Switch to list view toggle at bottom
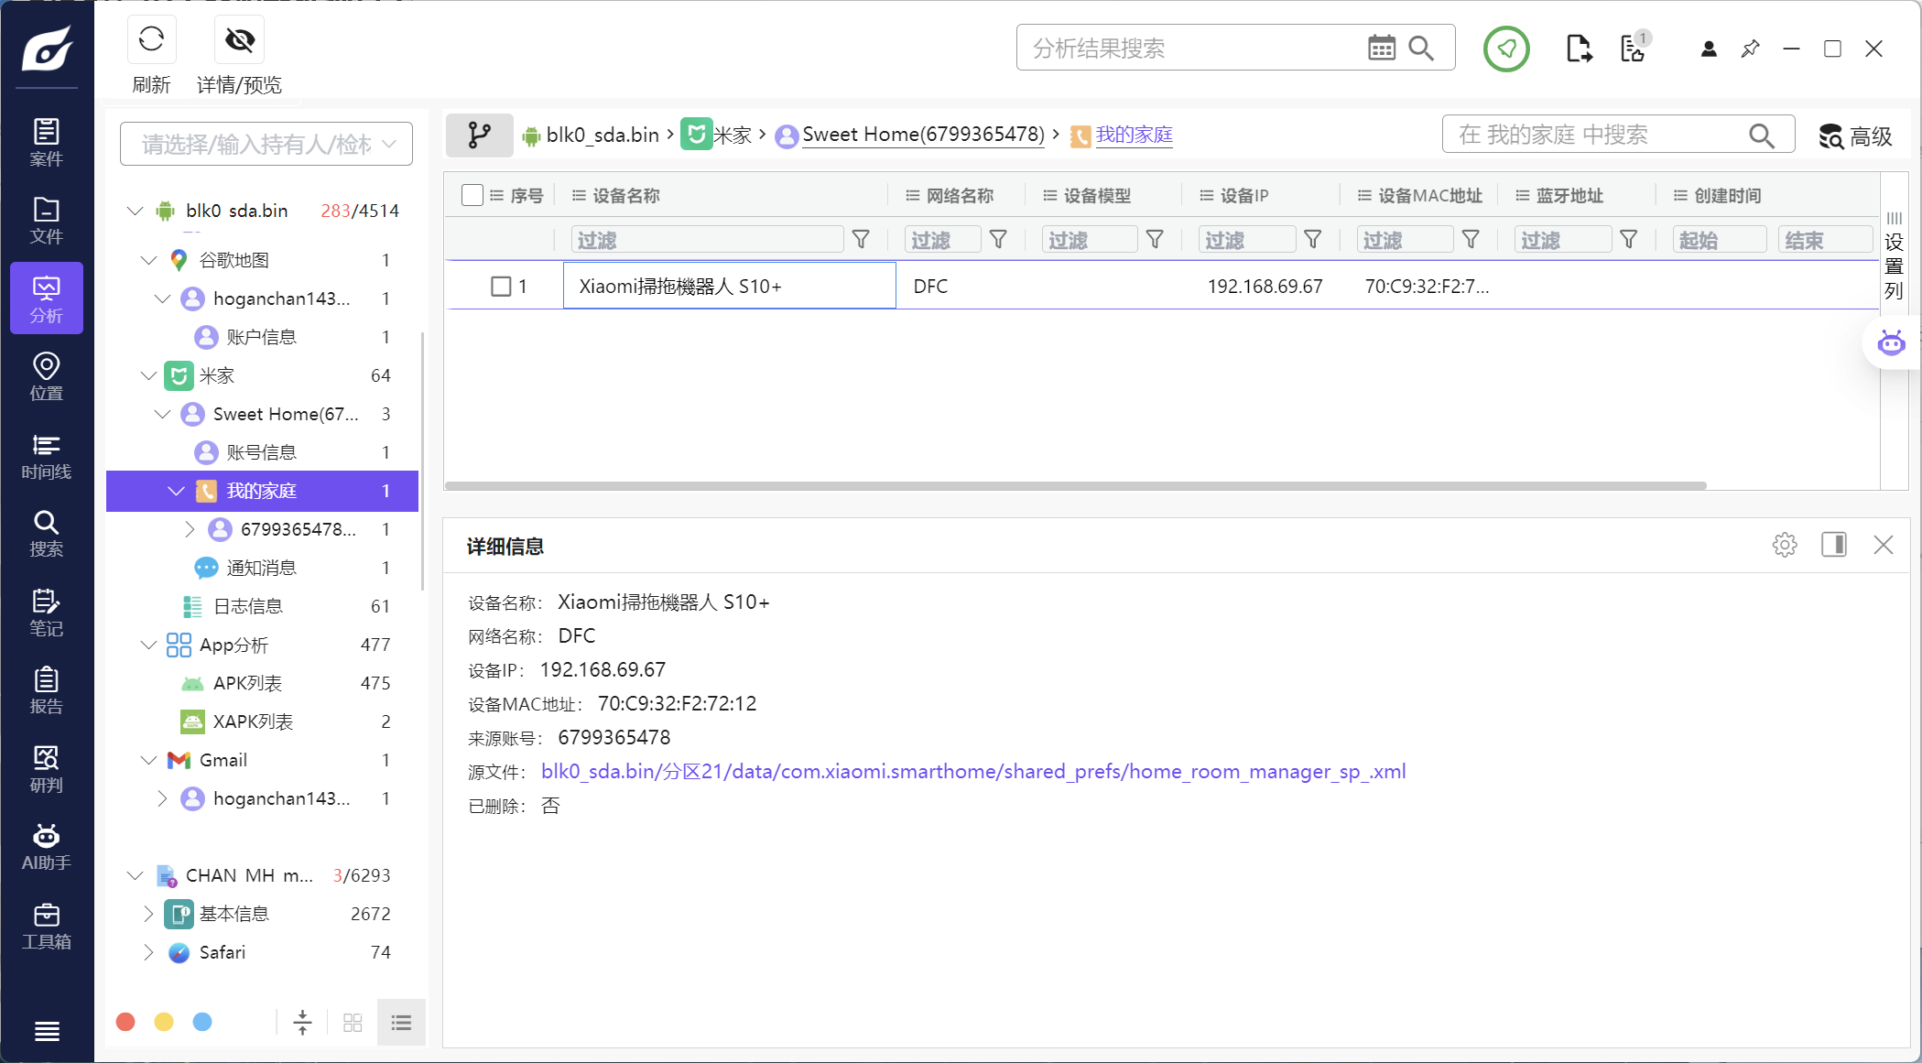This screenshot has height=1063, width=1922. point(401,1023)
